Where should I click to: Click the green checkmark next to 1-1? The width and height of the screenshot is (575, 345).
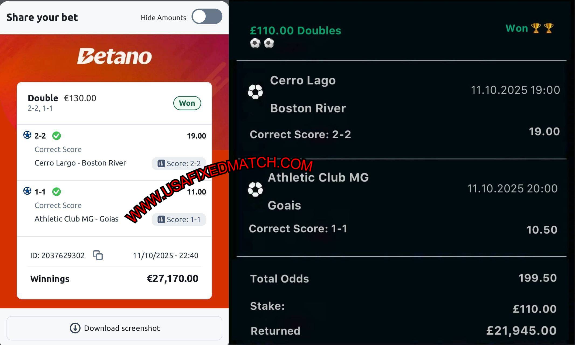pos(56,192)
